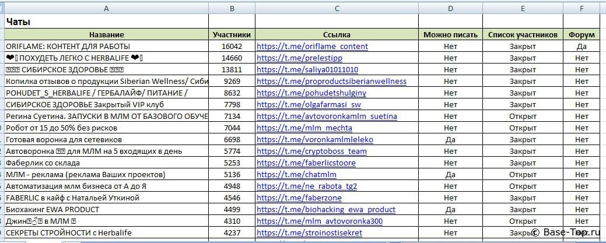Select column F header
The height and width of the screenshot is (243, 606).
pyautogui.click(x=582, y=8)
